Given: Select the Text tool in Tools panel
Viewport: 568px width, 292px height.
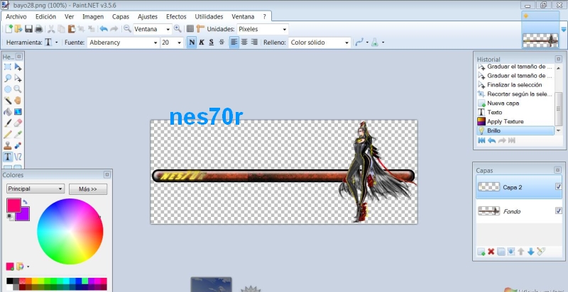Looking at the screenshot, I should click(8, 157).
